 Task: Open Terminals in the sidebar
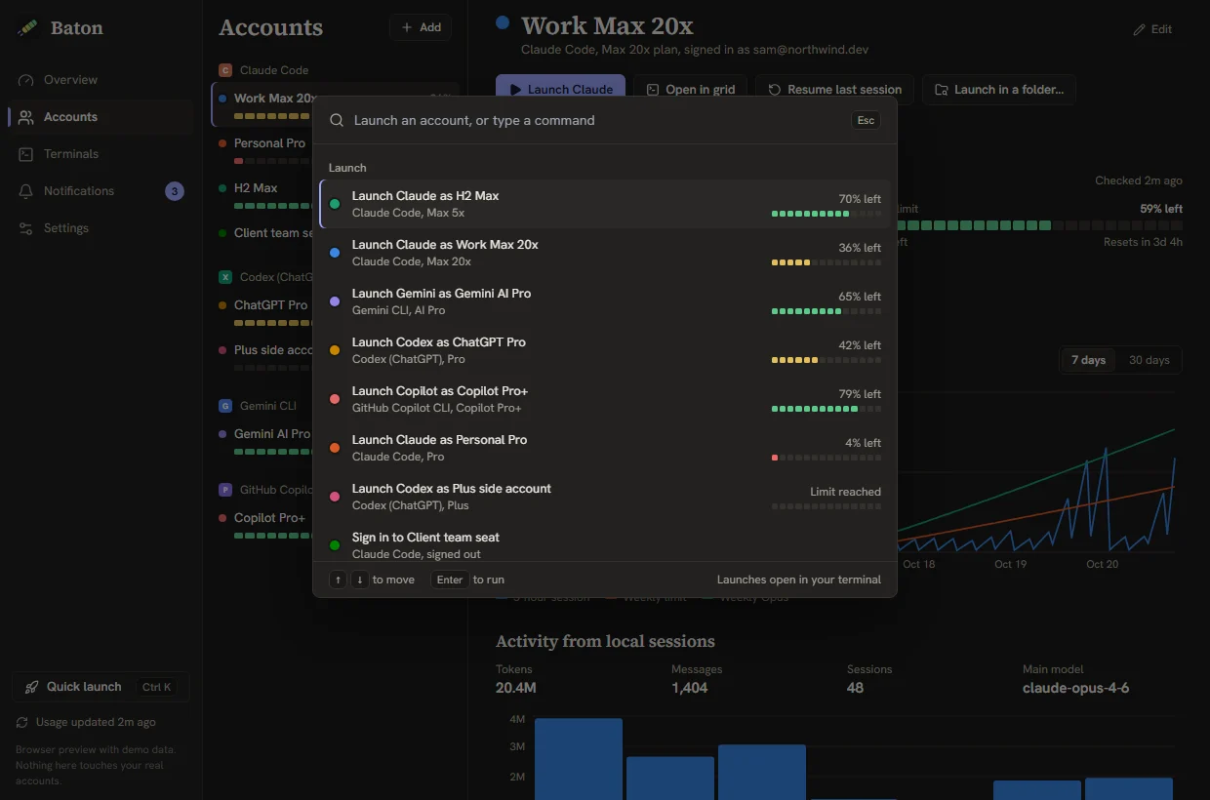[x=101, y=154]
